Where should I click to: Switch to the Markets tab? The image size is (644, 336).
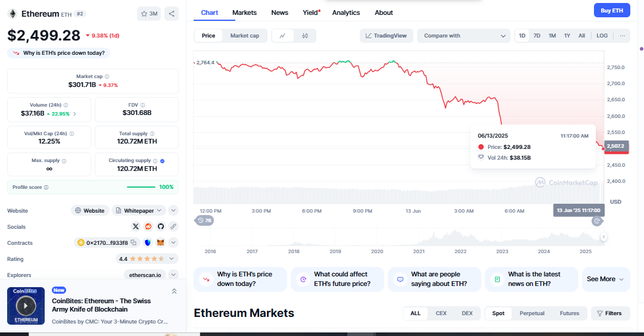[244, 13]
